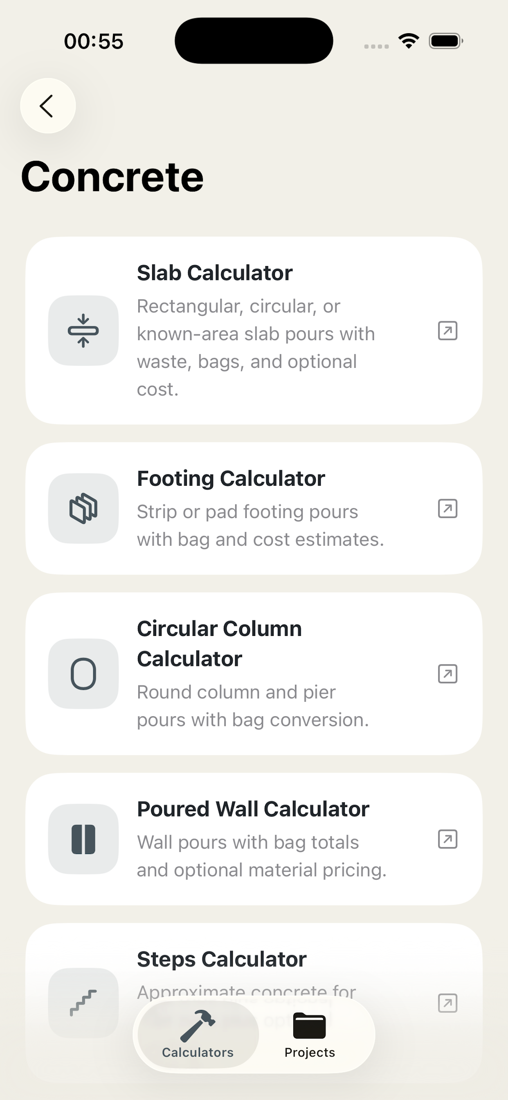
Task: Select the Footing Calculator title
Action: (231, 478)
